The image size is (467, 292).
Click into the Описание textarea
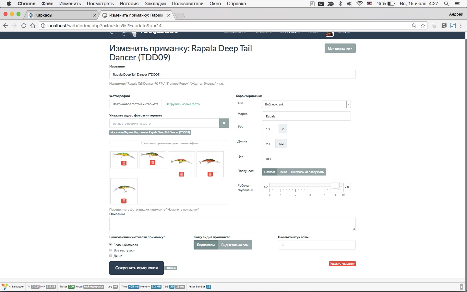coord(233,224)
